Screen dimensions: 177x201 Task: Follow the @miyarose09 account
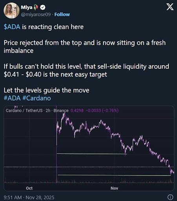pos(62,15)
